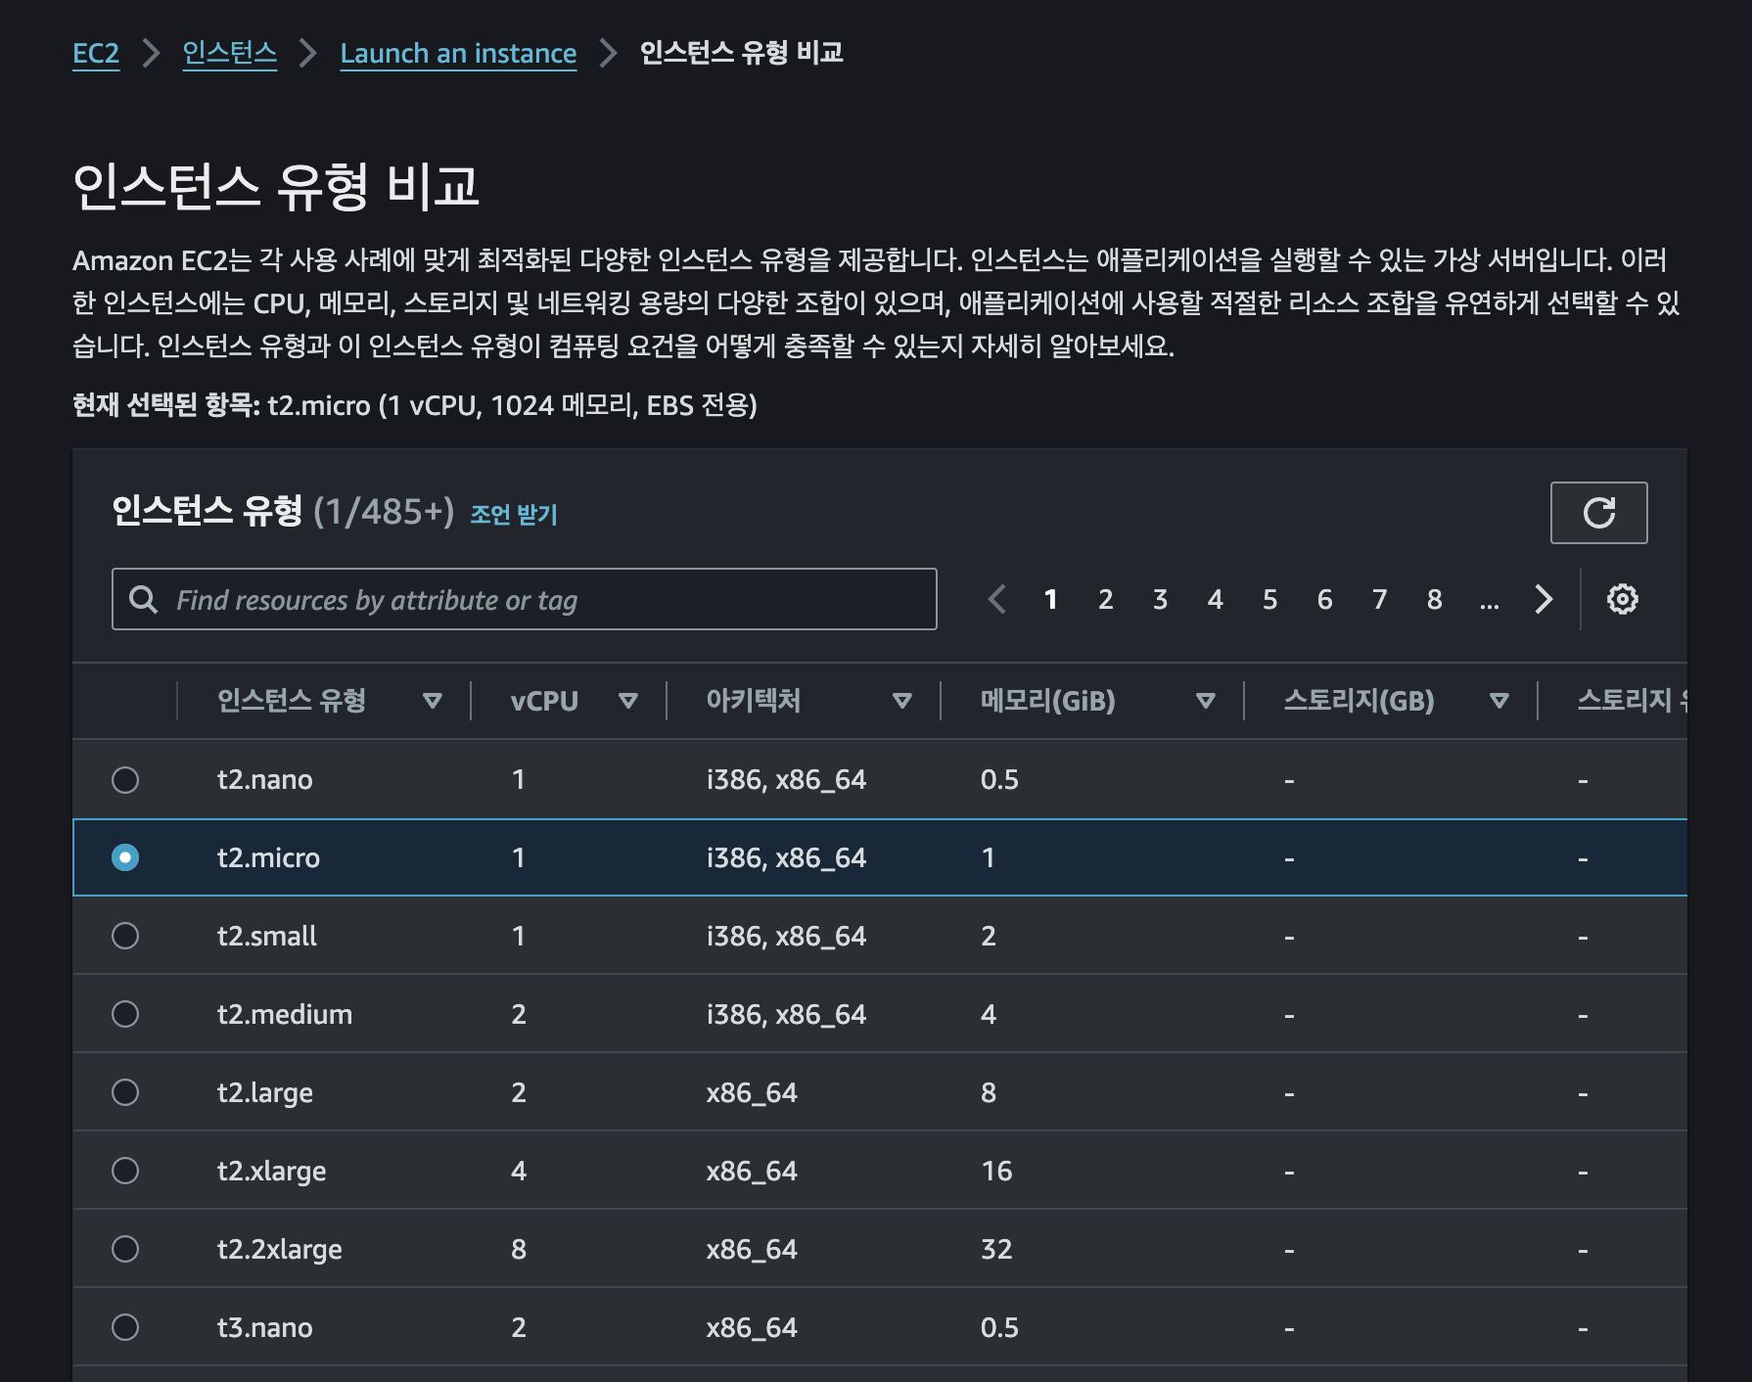This screenshot has width=1752, height=1382.
Task: Click t2.2xlarge memory value 32
Action: point(996,1250)
